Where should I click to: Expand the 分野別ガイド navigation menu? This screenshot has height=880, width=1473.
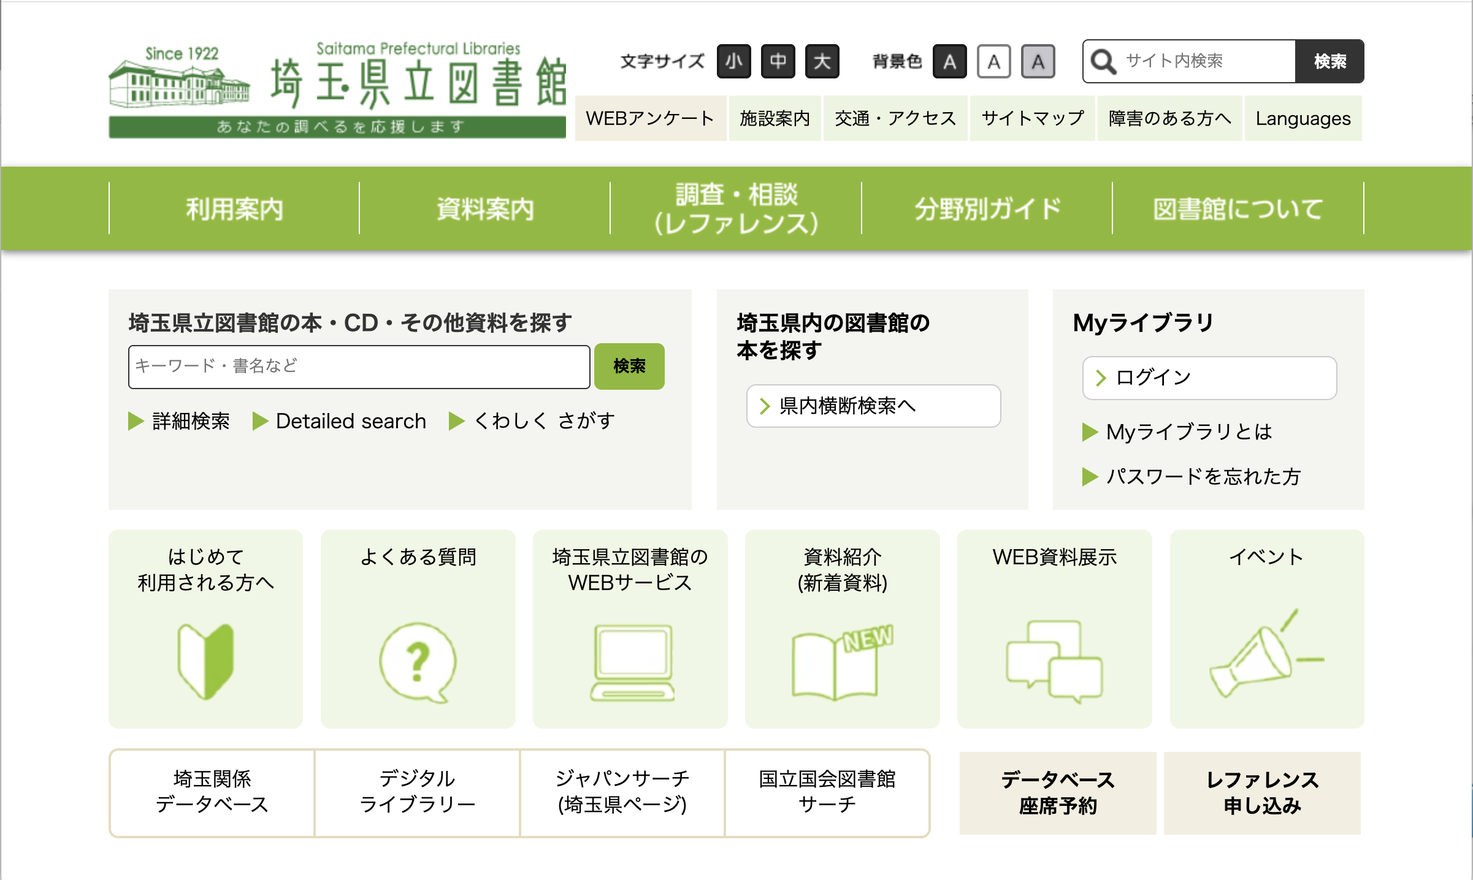[x=987, y=209]
